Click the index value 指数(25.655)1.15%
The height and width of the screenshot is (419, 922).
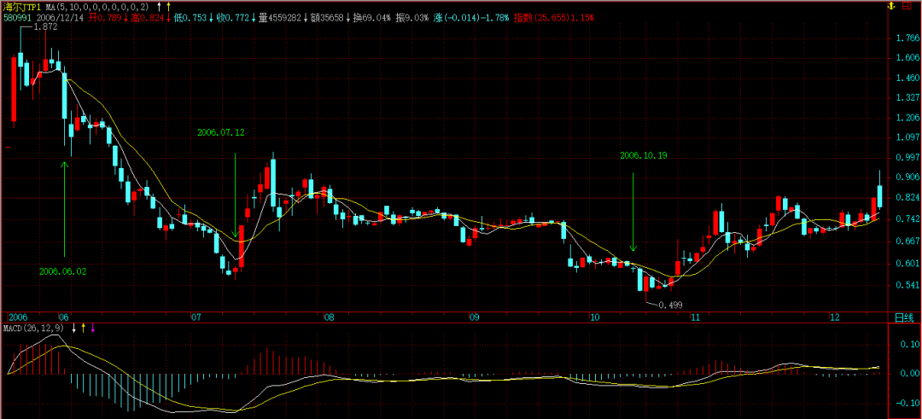tap(554, 18)
